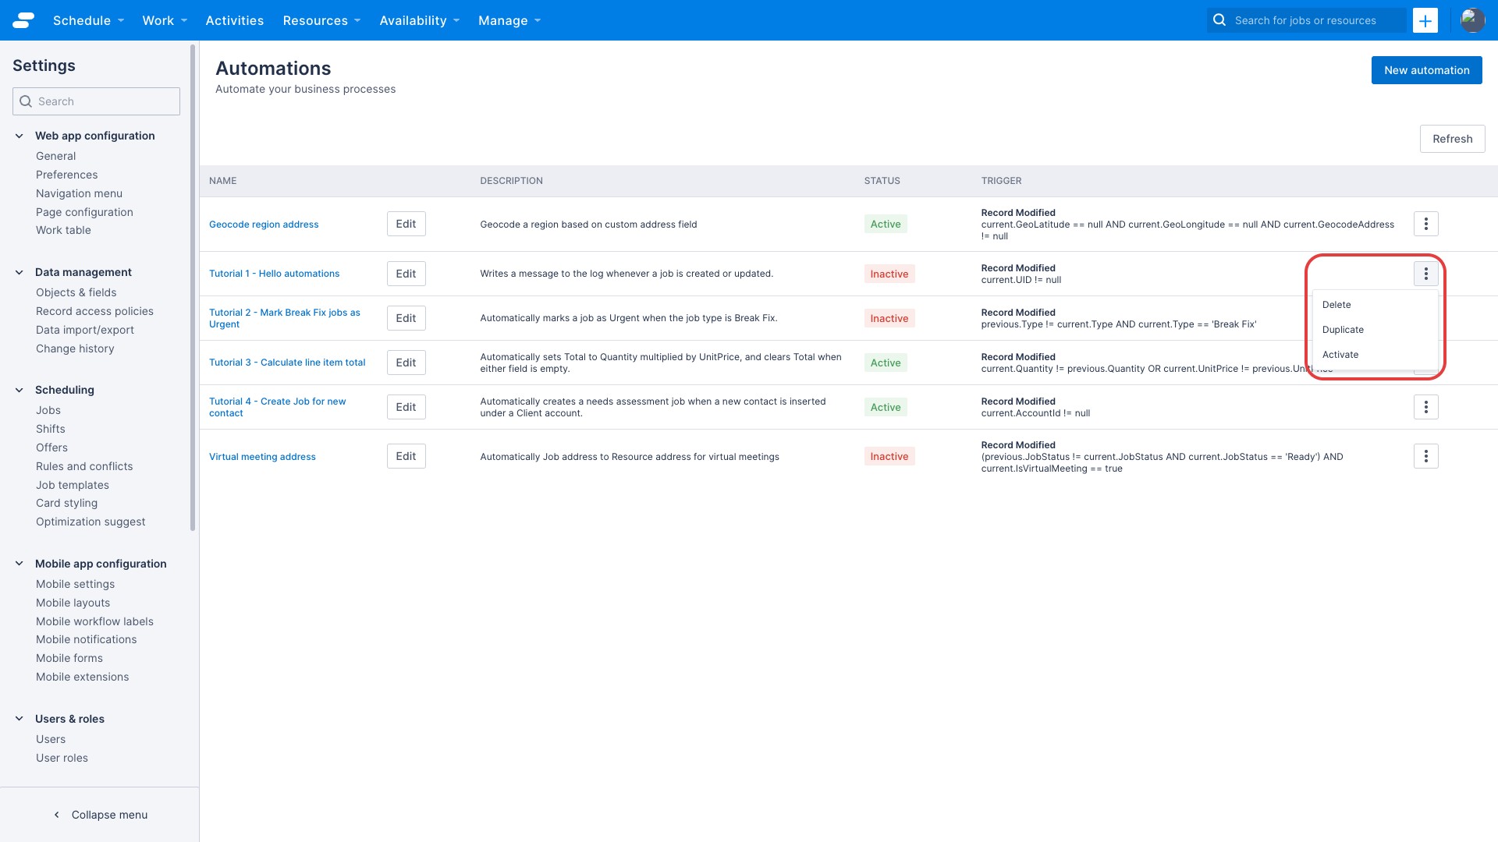Select Delete from the context menu
The image size is (1498, 842).
pyautogui.click(x=1375, y=305)
